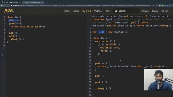Go back in browser history
The height and width of the screenshot is (97, 173).
point(2,5)
